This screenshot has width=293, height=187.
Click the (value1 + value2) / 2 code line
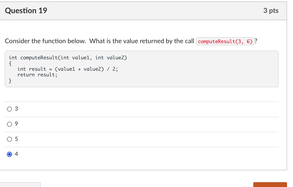pos(68,69)
